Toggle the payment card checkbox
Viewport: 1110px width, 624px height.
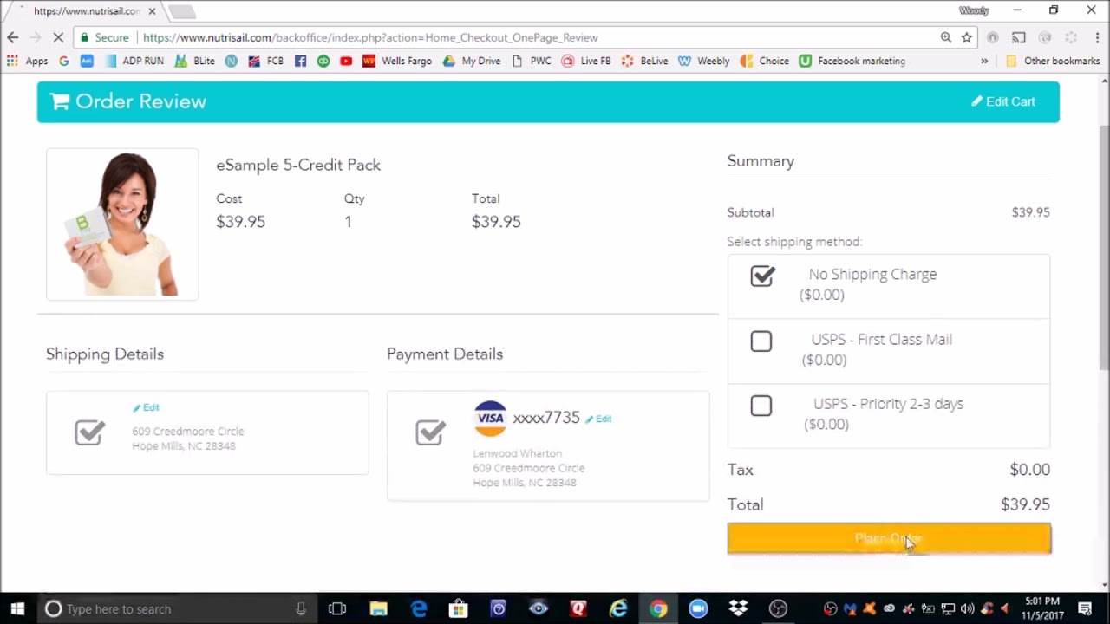click(x=430, y=432)
